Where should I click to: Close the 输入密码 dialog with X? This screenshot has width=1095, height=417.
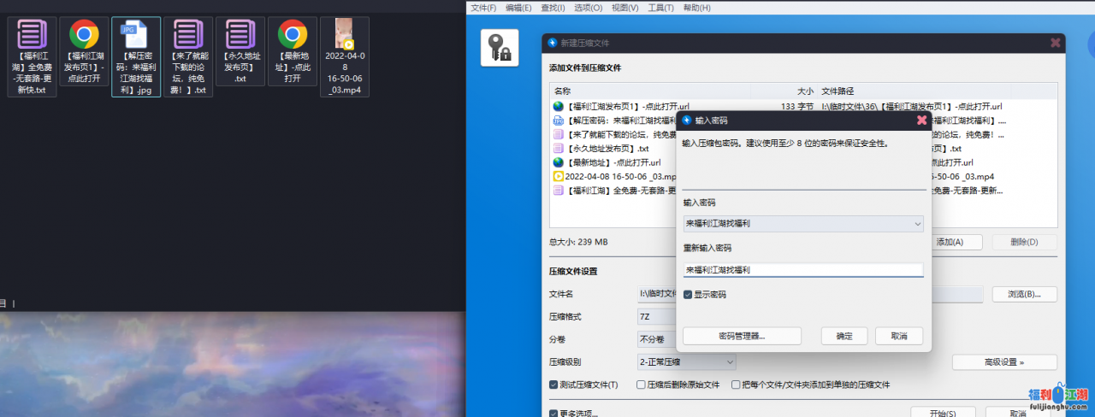[921, 120]
